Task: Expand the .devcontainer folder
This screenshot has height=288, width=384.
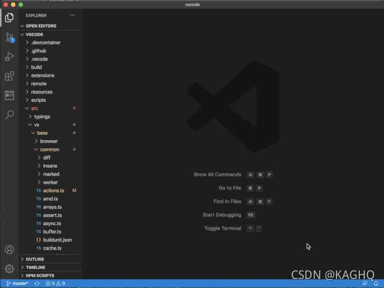Action: click(50, 43)
